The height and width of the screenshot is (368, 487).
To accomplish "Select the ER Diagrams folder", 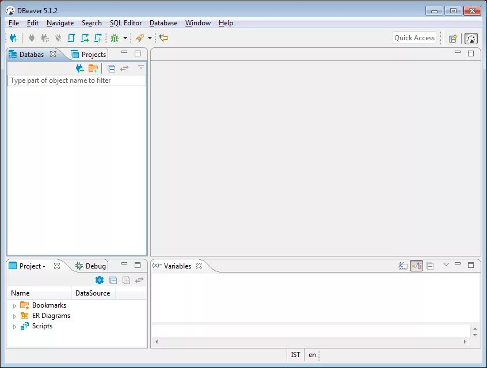I will coord(45,316).
